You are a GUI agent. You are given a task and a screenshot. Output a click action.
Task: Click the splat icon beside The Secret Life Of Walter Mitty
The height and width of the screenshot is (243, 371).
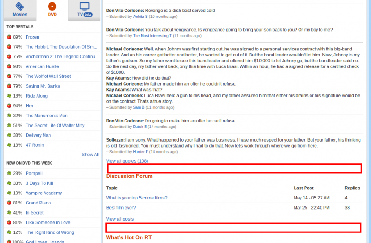(9, 125)
